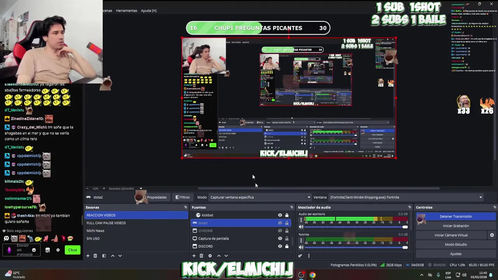Screen dimensions: 498x280
Task: Send message with green Chat button
Action: pos(73,250)
